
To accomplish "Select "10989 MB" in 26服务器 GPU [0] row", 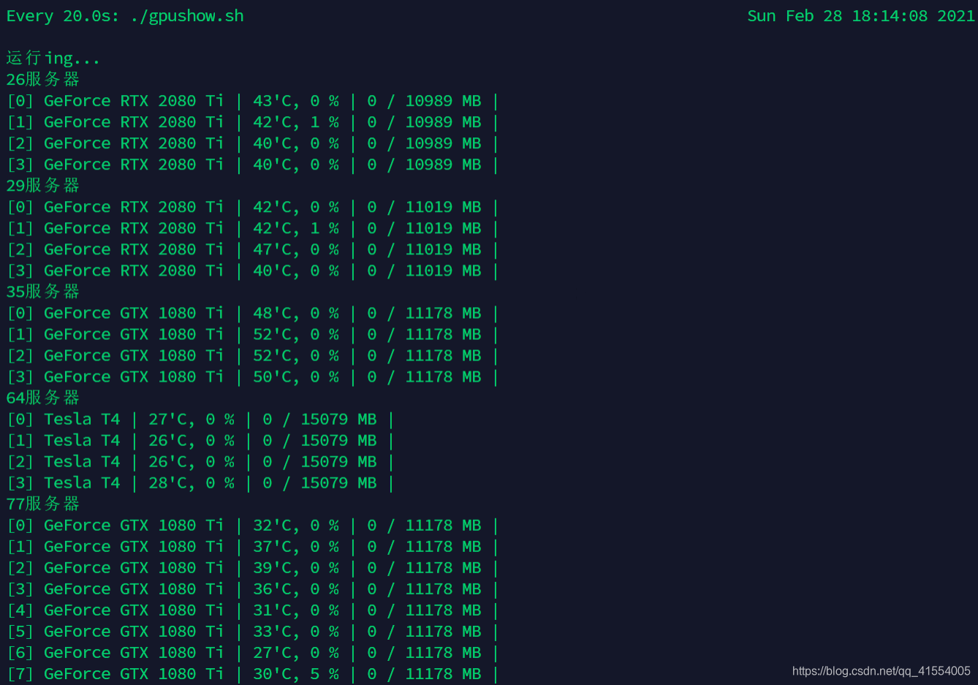I will point(443,101).
